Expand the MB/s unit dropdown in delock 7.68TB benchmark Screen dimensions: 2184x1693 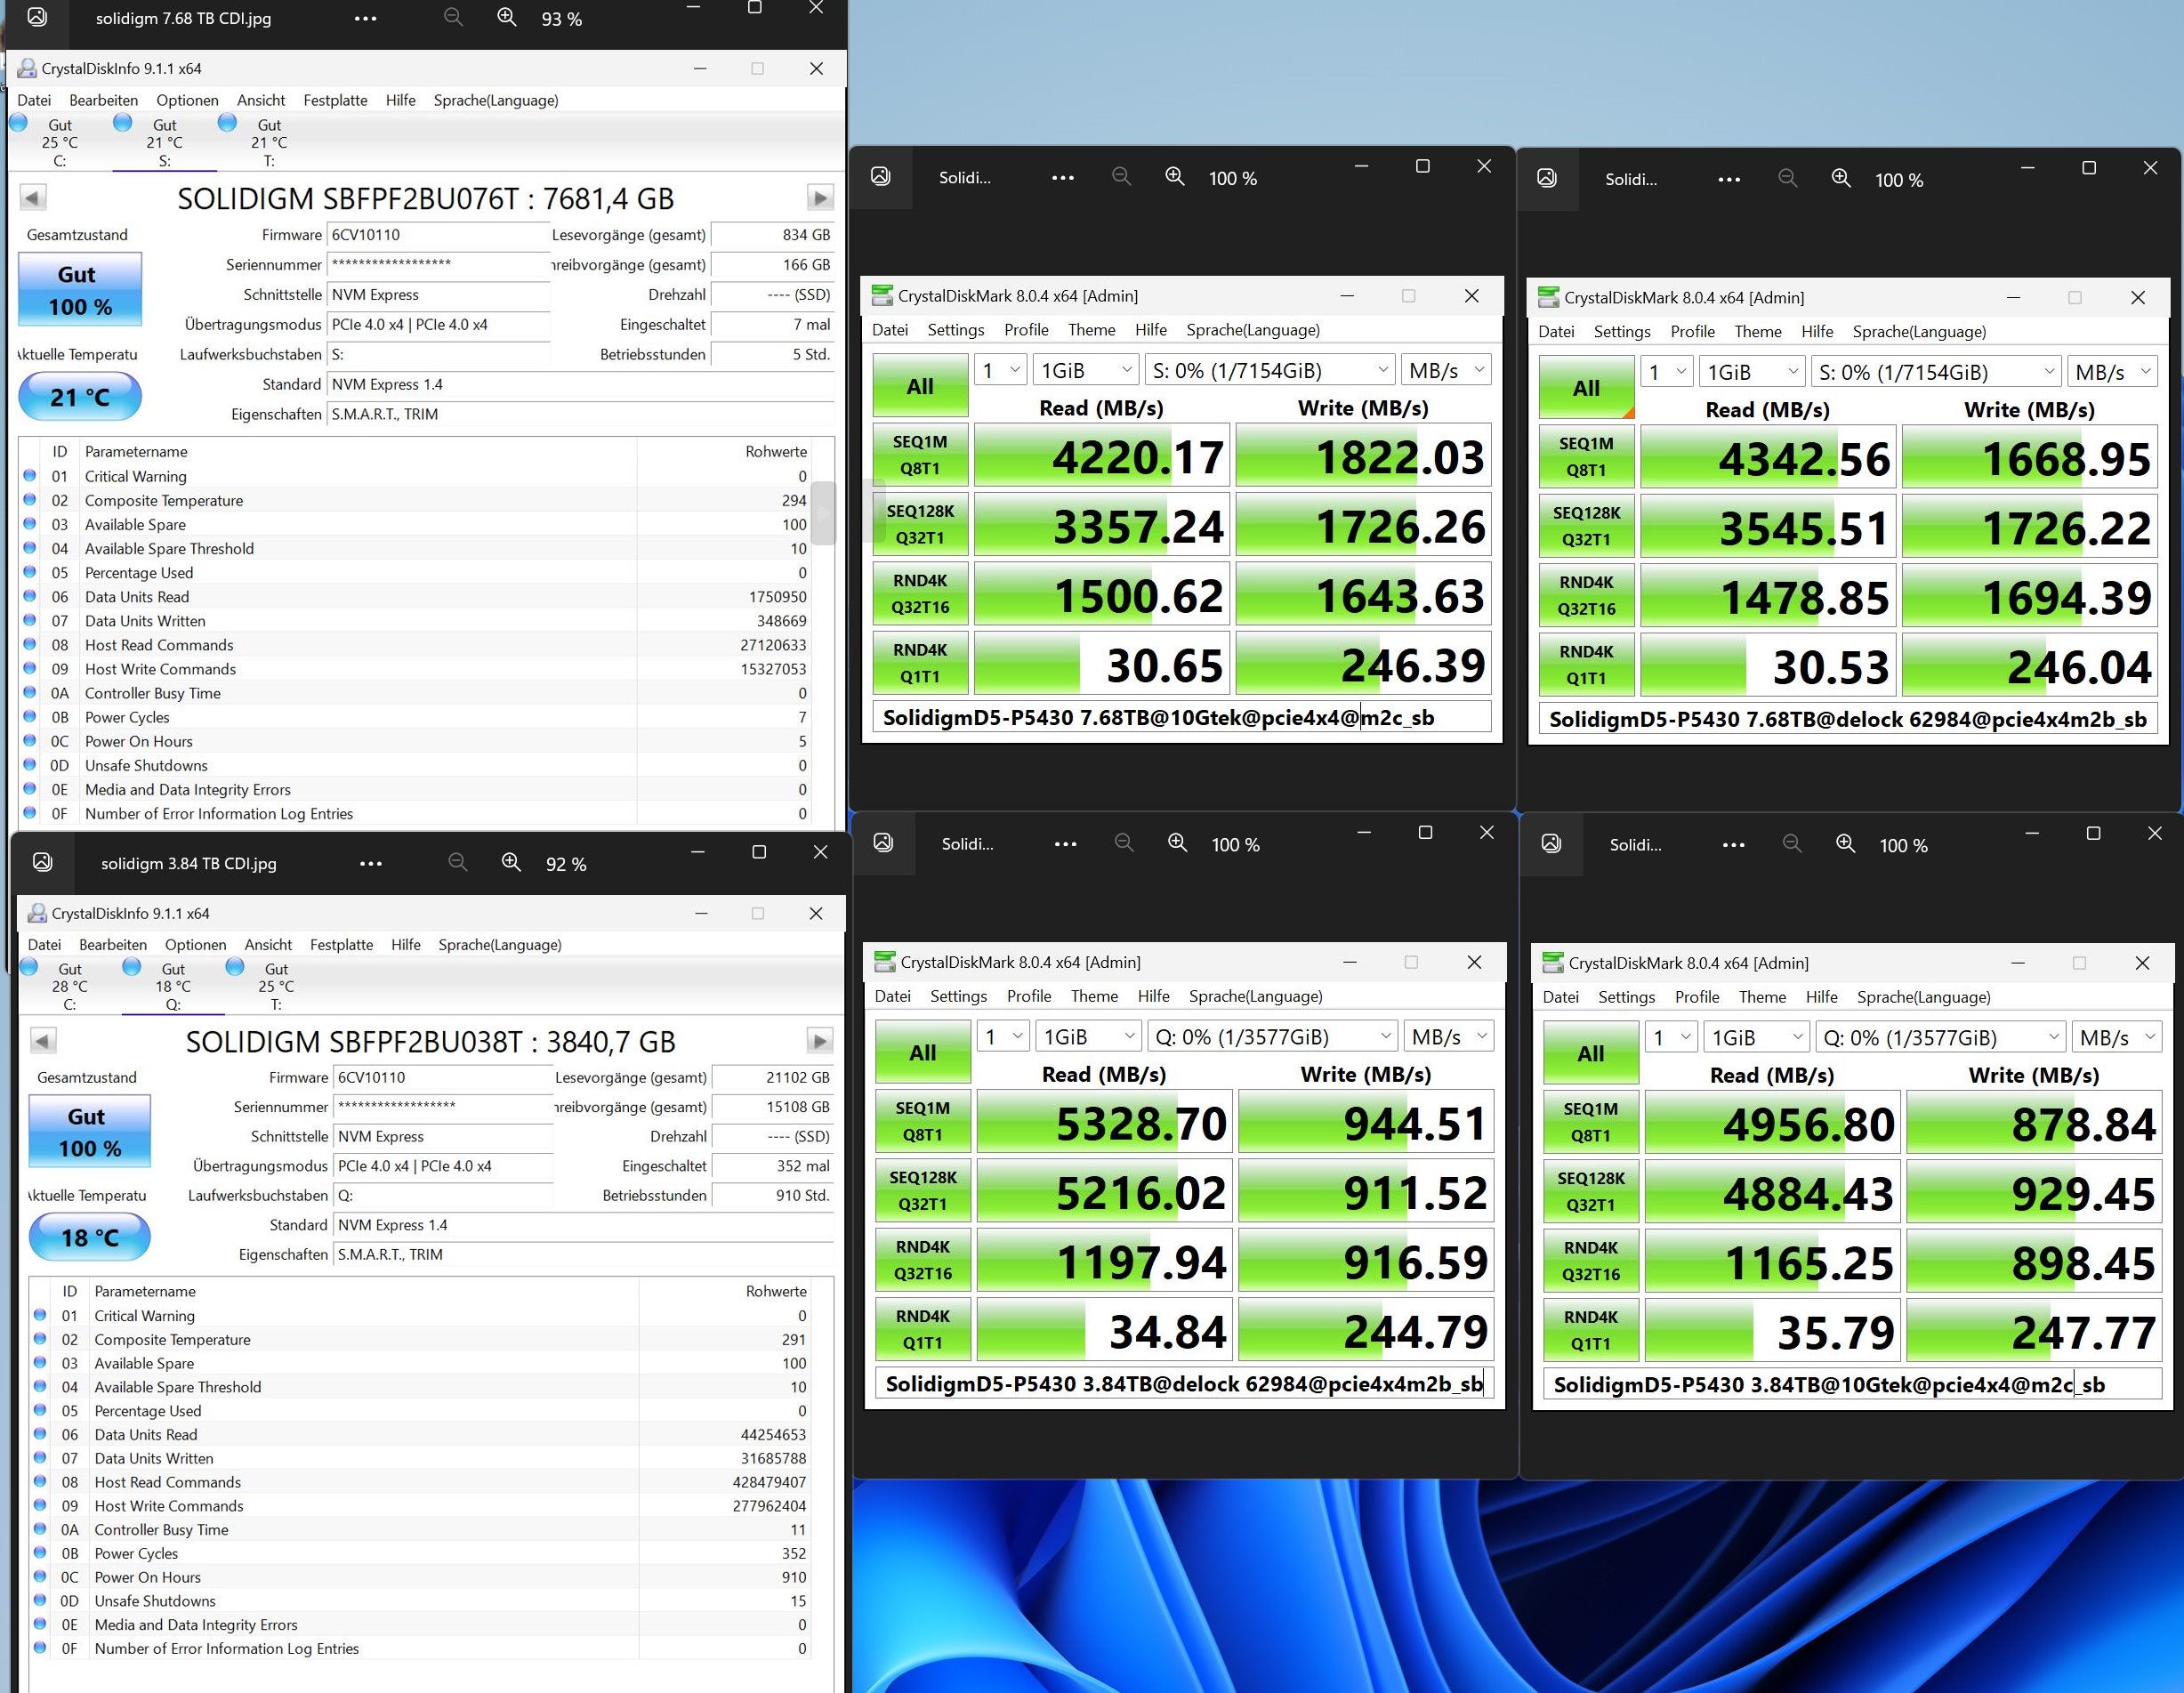pyautogui.click(x=2112, y=373)
